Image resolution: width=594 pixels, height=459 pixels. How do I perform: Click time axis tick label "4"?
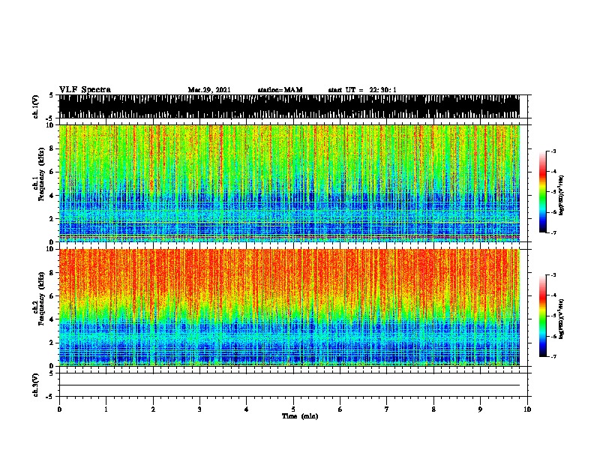pyautogui.click(x=247, y=409)
